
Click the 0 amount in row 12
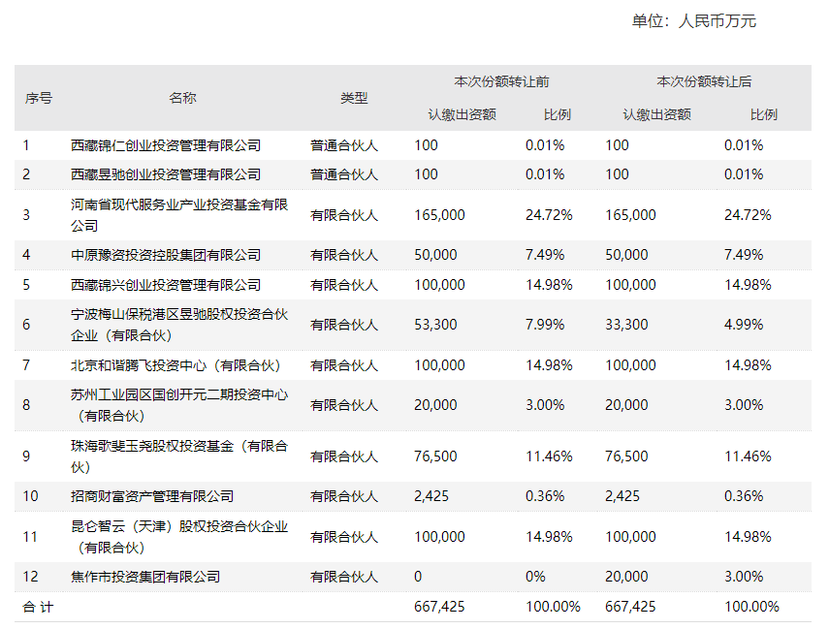click(418, 577)
